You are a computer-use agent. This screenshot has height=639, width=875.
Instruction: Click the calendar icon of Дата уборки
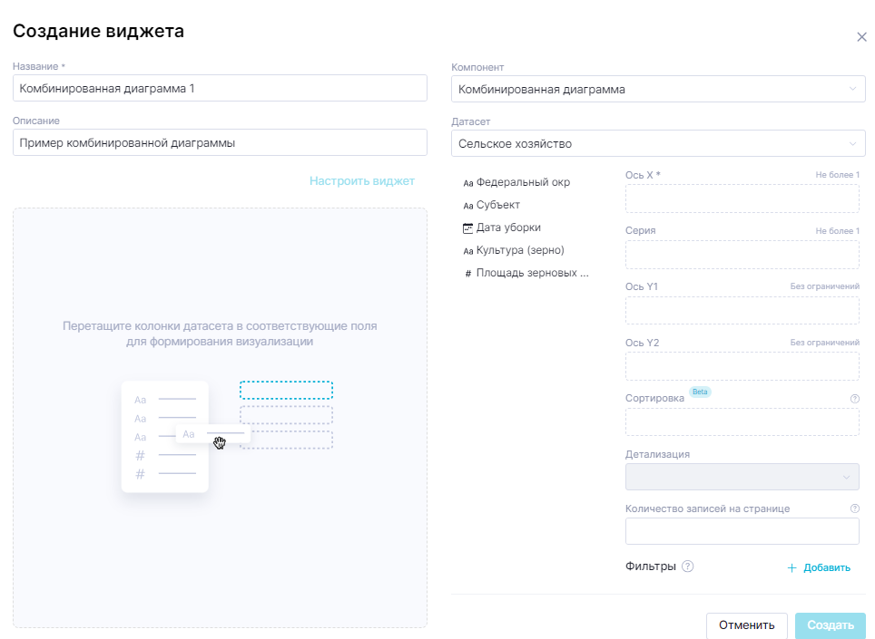click(468, 228)
